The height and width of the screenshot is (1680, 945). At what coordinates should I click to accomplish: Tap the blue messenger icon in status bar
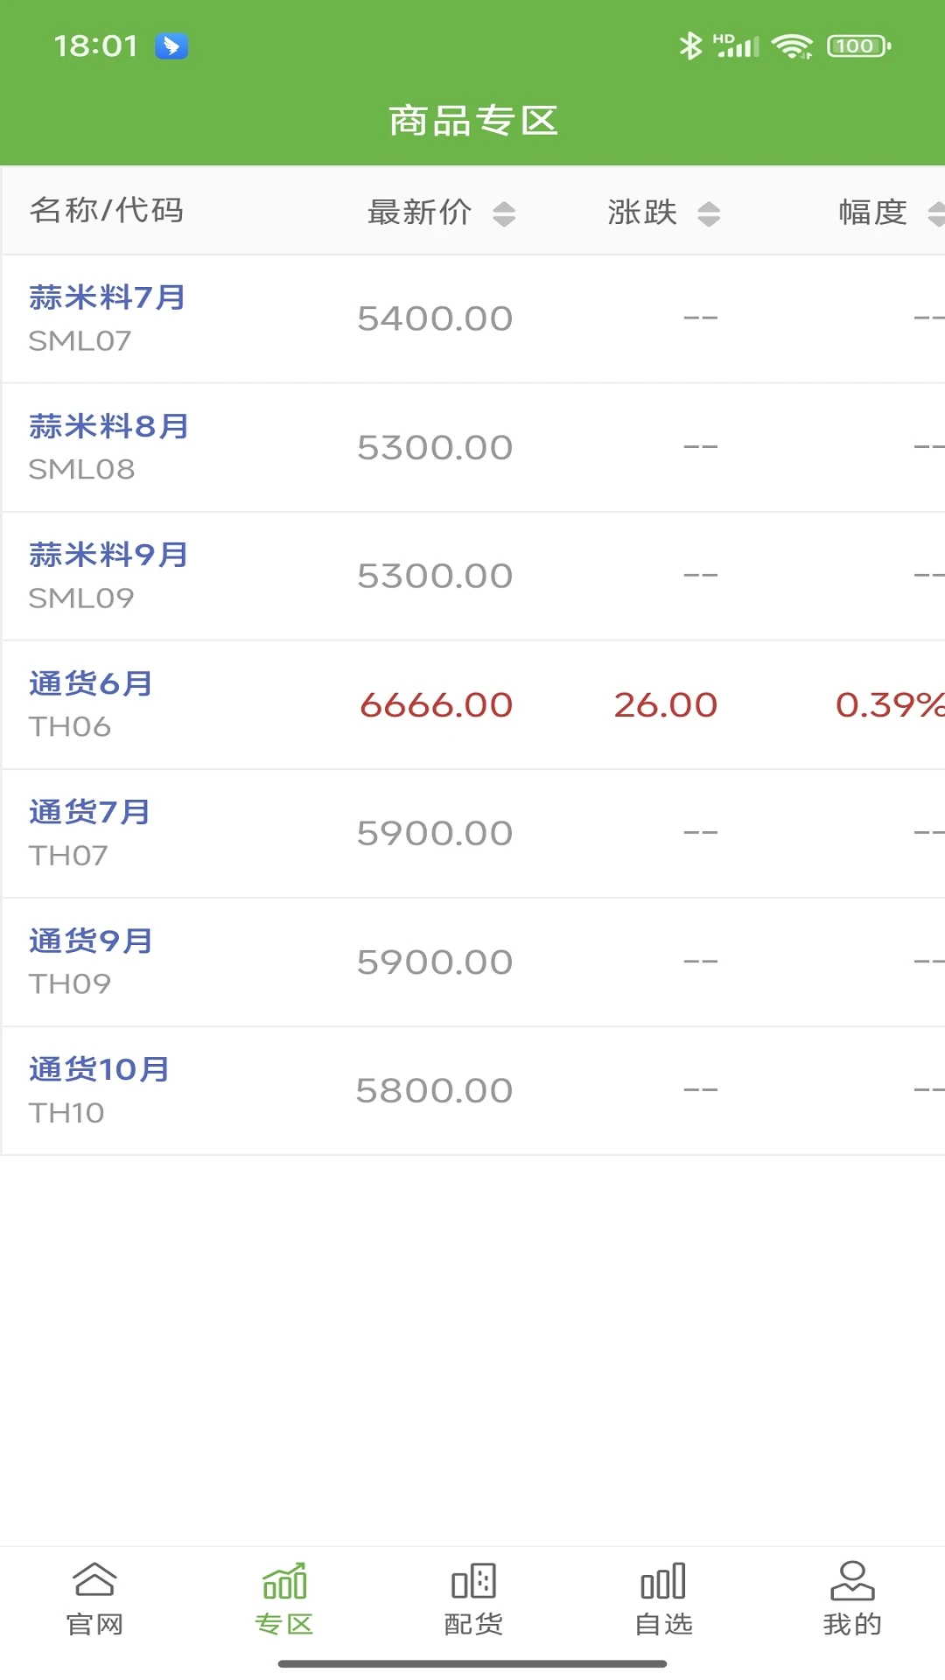(x=171, y=48)
